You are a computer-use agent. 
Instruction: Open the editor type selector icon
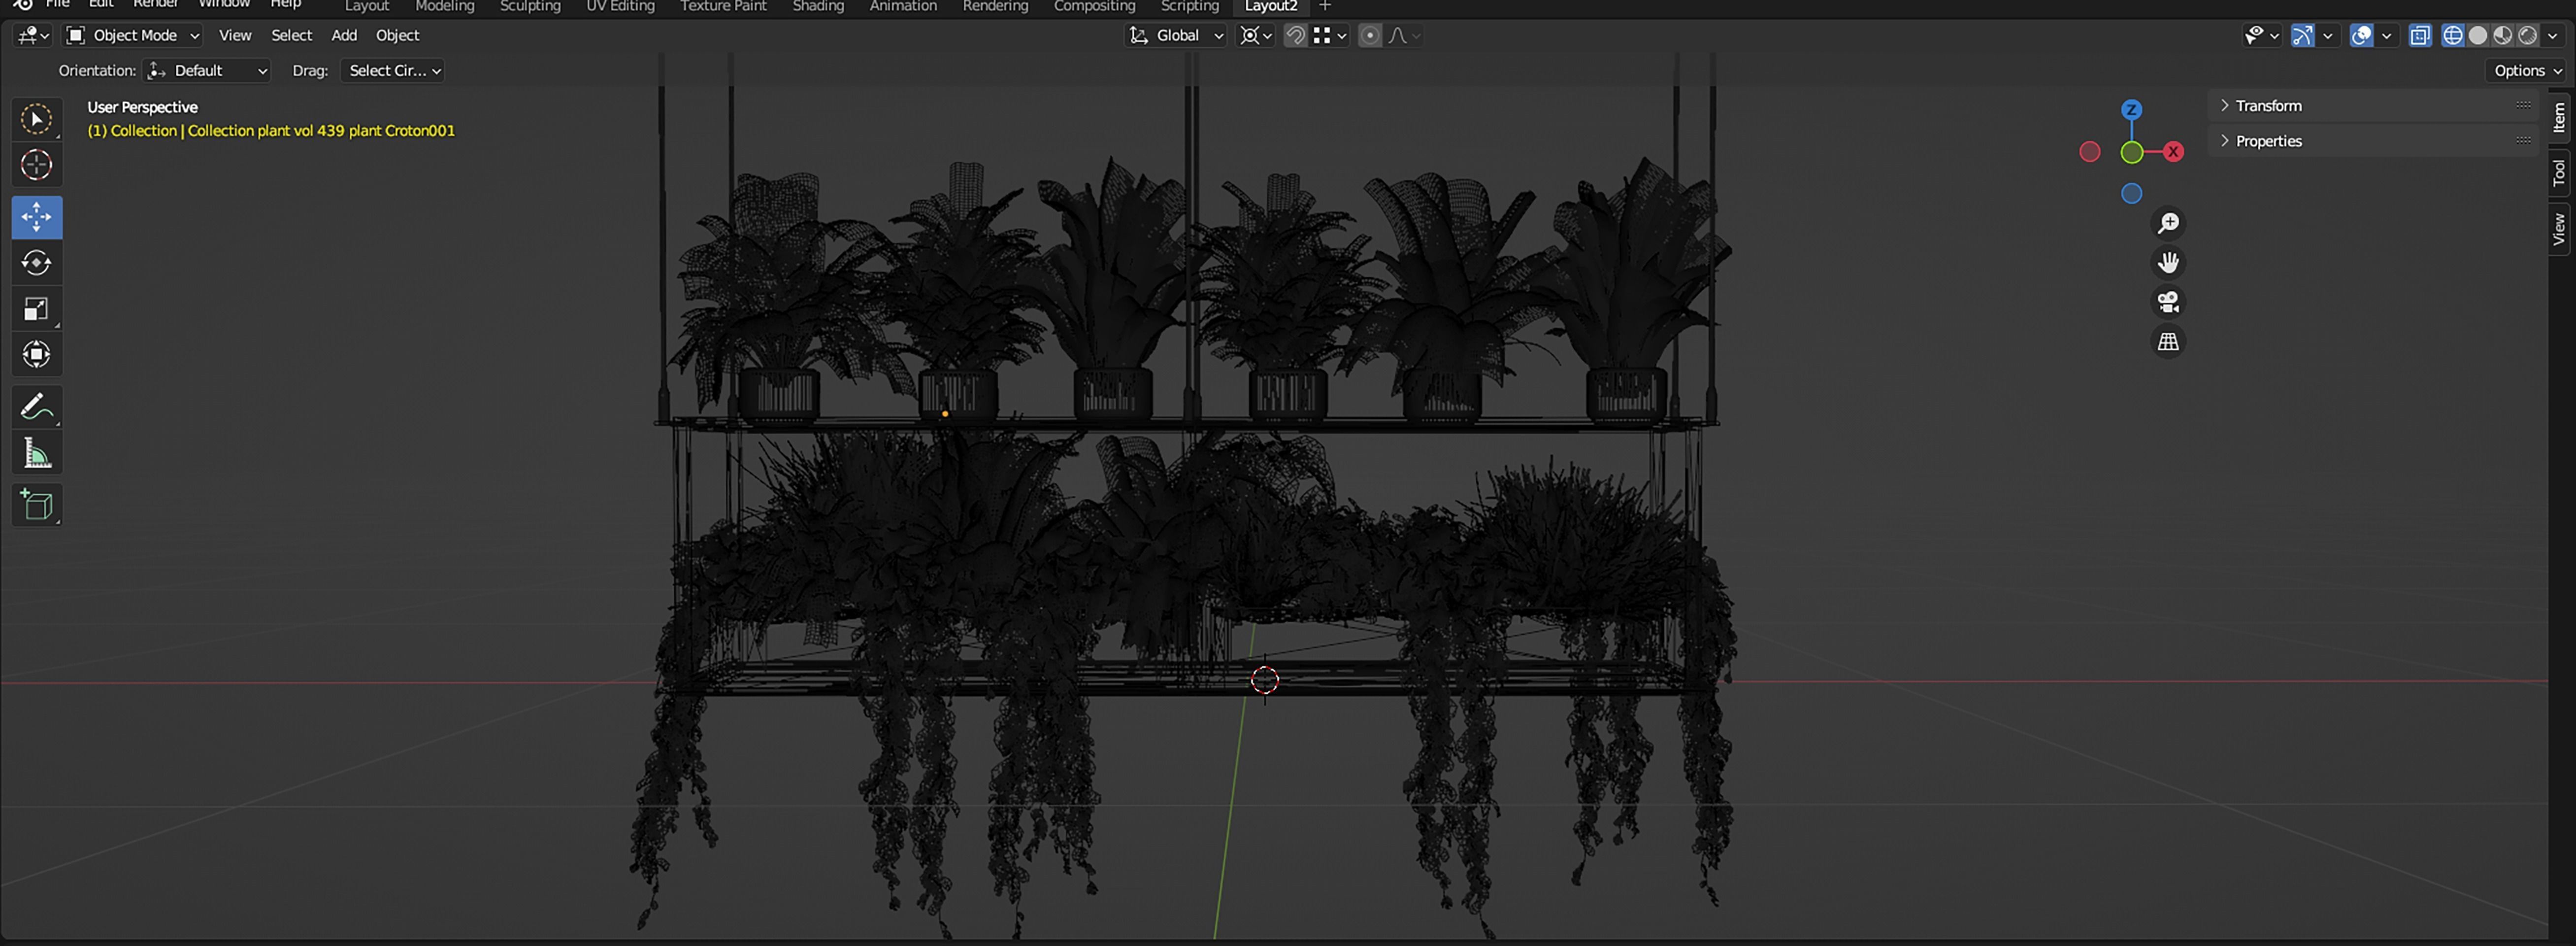(x=32, y=36)
